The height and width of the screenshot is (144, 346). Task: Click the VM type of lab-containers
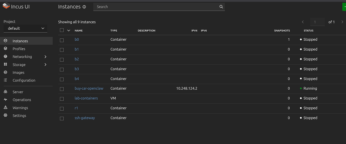113,98
